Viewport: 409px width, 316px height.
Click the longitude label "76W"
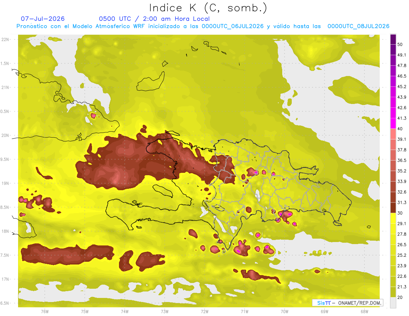[45, 312]
